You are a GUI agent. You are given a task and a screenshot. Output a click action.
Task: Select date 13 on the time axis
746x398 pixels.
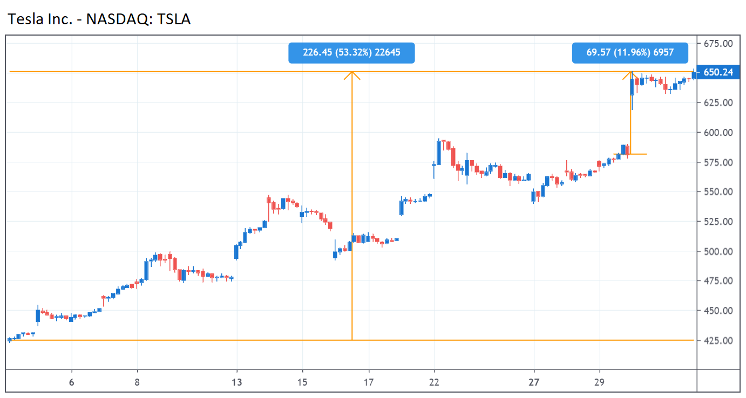[237, 381]
